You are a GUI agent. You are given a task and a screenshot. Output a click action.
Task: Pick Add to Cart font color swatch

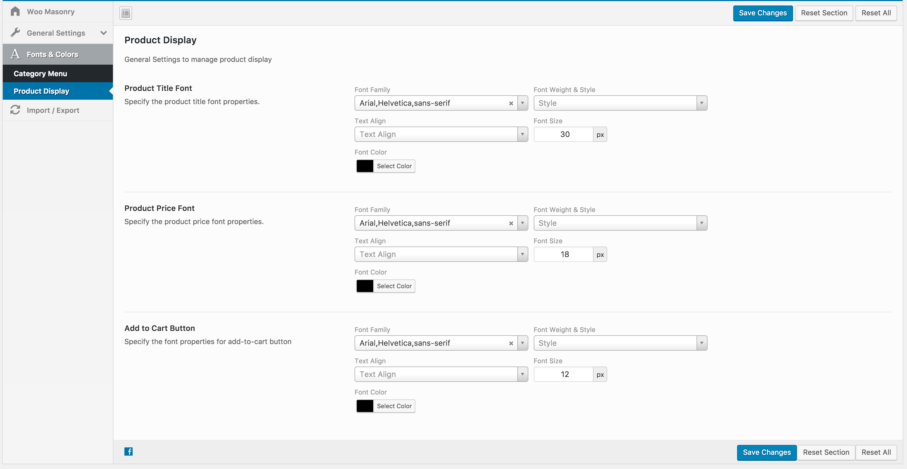(365, 406)
